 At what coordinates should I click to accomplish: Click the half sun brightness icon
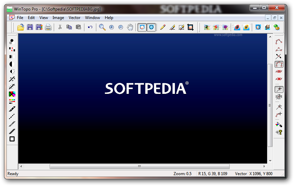click(x=12, y=71)
